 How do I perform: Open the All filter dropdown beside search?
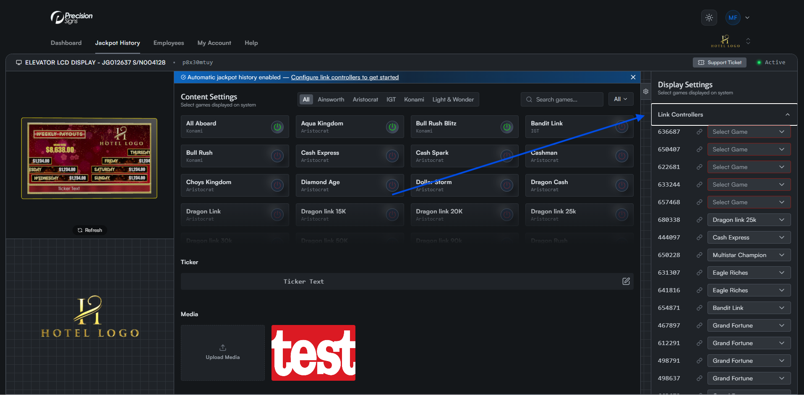pyautogui.click(x=620, y=99)
